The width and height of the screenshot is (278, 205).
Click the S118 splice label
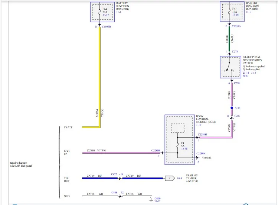click(x=238, y=108)
